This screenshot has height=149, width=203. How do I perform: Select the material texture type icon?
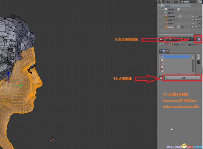point(164,51)
